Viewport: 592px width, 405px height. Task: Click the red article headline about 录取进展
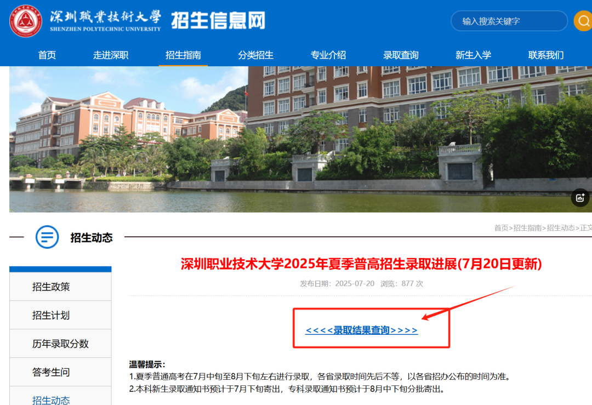(361, 264)
